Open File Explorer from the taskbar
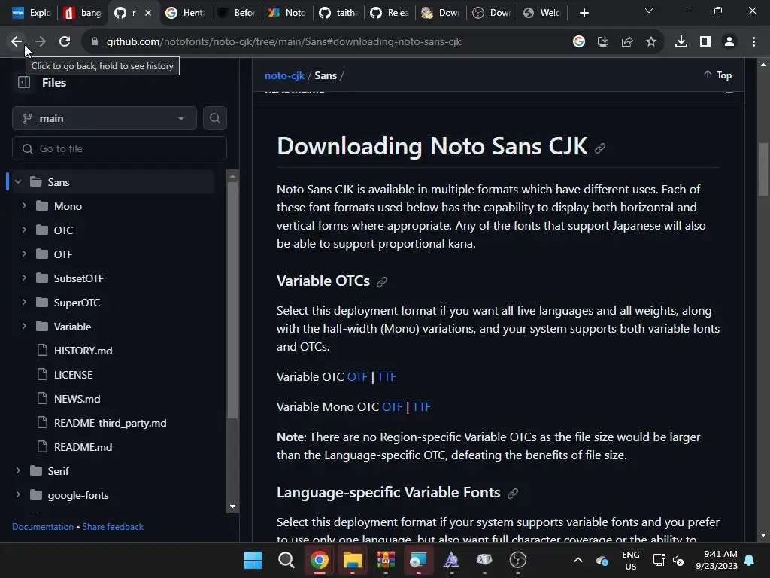 pyautogui.click(x=352, y=560)
